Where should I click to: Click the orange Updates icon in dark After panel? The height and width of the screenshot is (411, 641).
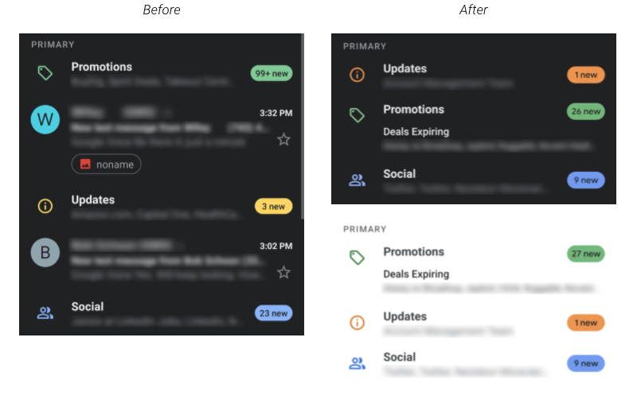pyautogui.click(x=357, y=75)
